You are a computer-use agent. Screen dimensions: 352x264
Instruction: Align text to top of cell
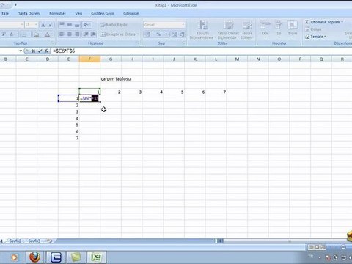62,25
